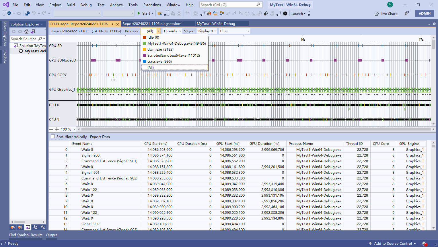Click the ADMIN button
Image resolution: width=438 pixels, height=247 pixels.
coord(425,13)
